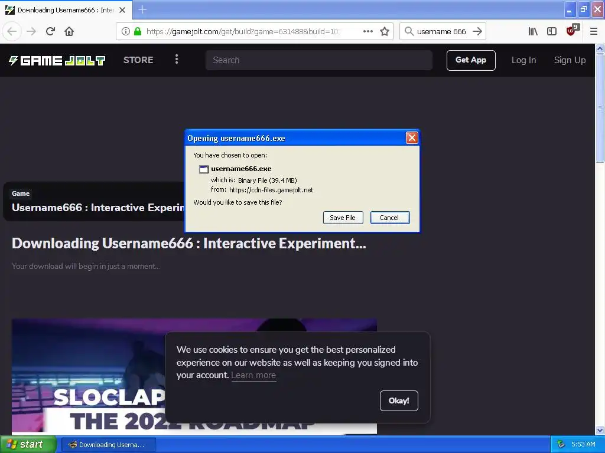The image size is (605, 453).
Task: Open the Windows Start button
Action: click(28, 444)
